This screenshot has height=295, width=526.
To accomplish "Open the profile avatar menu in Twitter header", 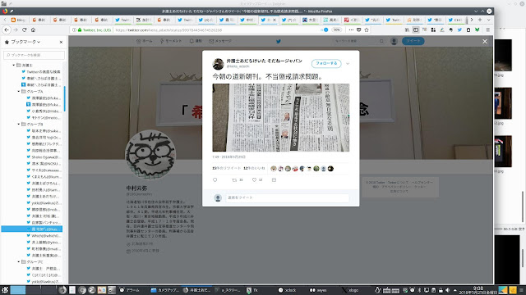I will (394, 41).
